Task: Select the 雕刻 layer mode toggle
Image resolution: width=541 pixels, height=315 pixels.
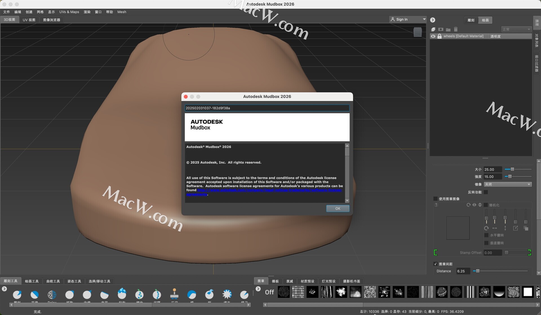Action: (471, 20)
